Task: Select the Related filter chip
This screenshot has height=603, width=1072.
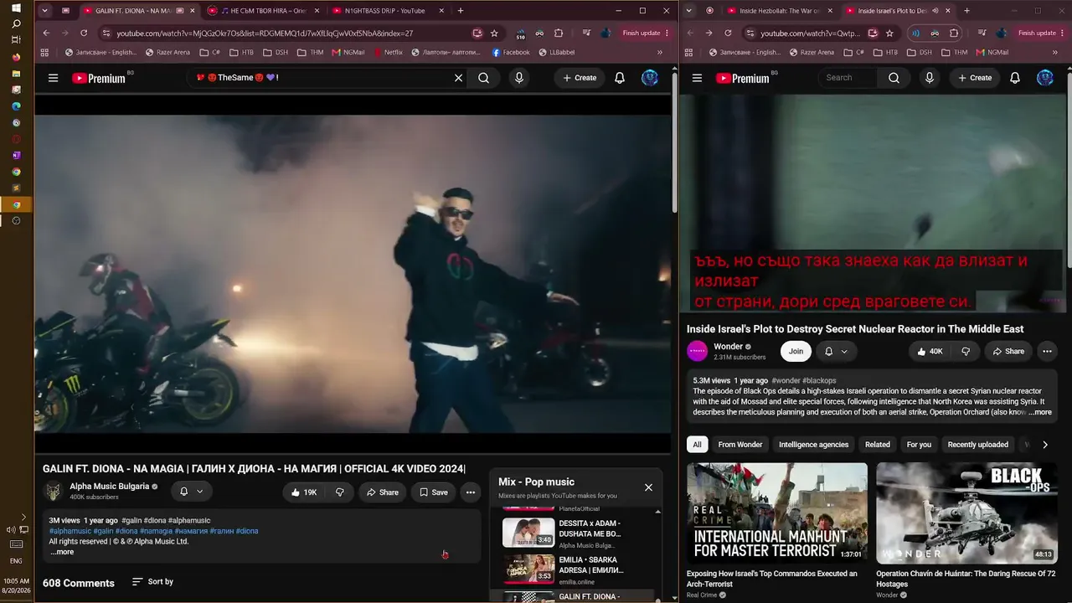Action: coord(878,445)
